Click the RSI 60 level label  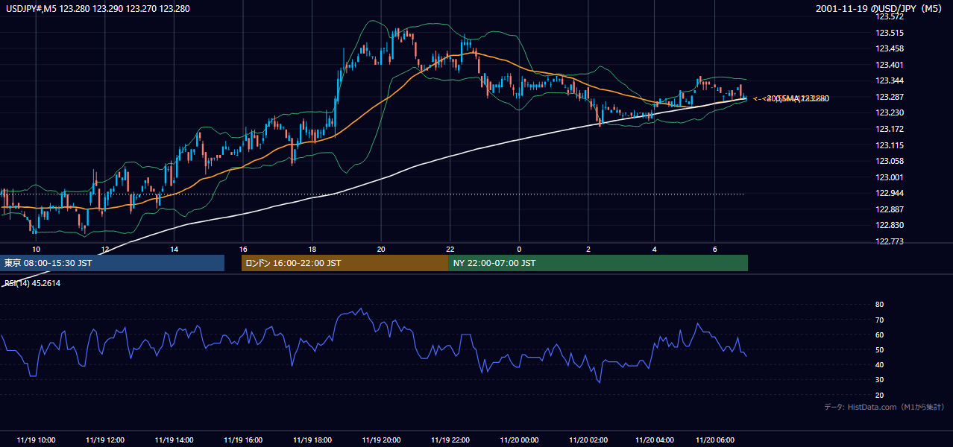[x=879, y=335]
